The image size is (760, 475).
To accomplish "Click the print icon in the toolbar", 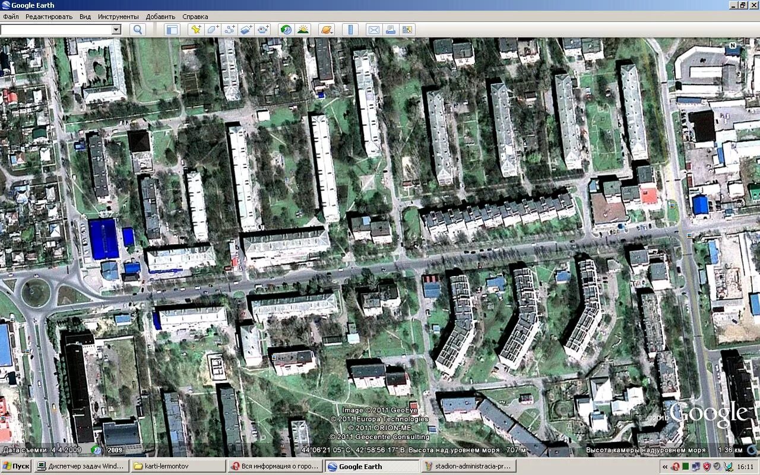I will pyautogui.click(x=390, y=29).
